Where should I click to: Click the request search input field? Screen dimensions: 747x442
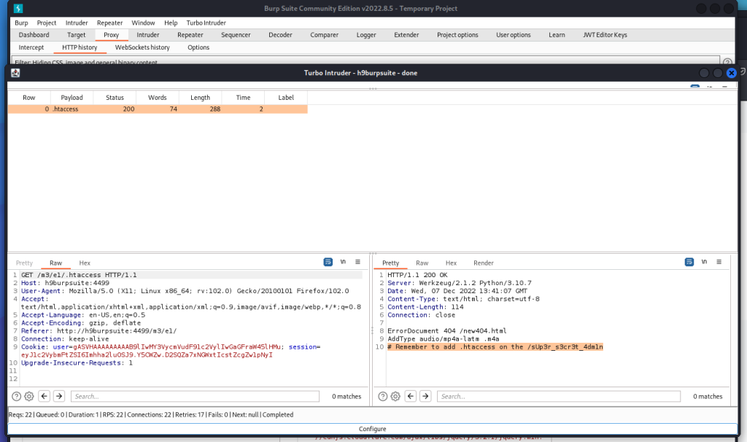[195, 396]
